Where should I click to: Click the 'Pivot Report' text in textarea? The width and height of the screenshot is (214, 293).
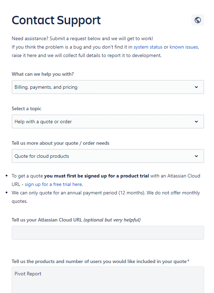28,274
